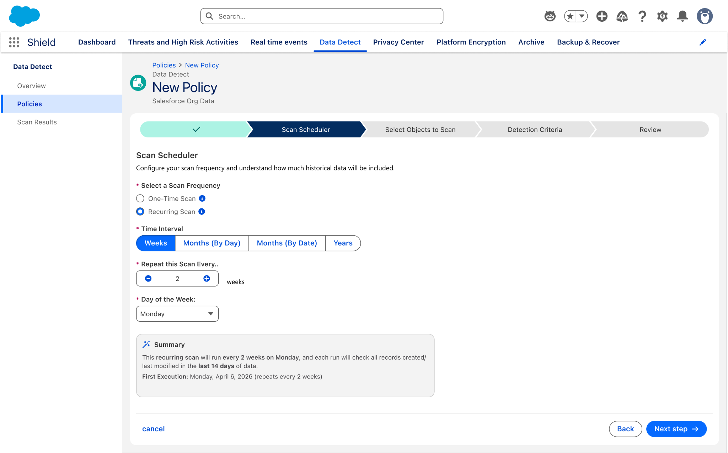Open the Notifications bell
728x453 pixels.
[682, 16]
